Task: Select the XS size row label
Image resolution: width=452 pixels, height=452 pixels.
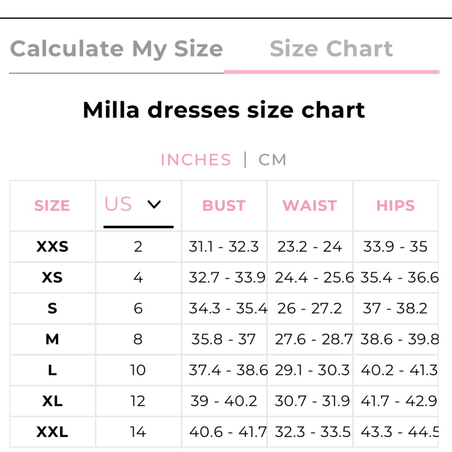Action: (52, 278)
